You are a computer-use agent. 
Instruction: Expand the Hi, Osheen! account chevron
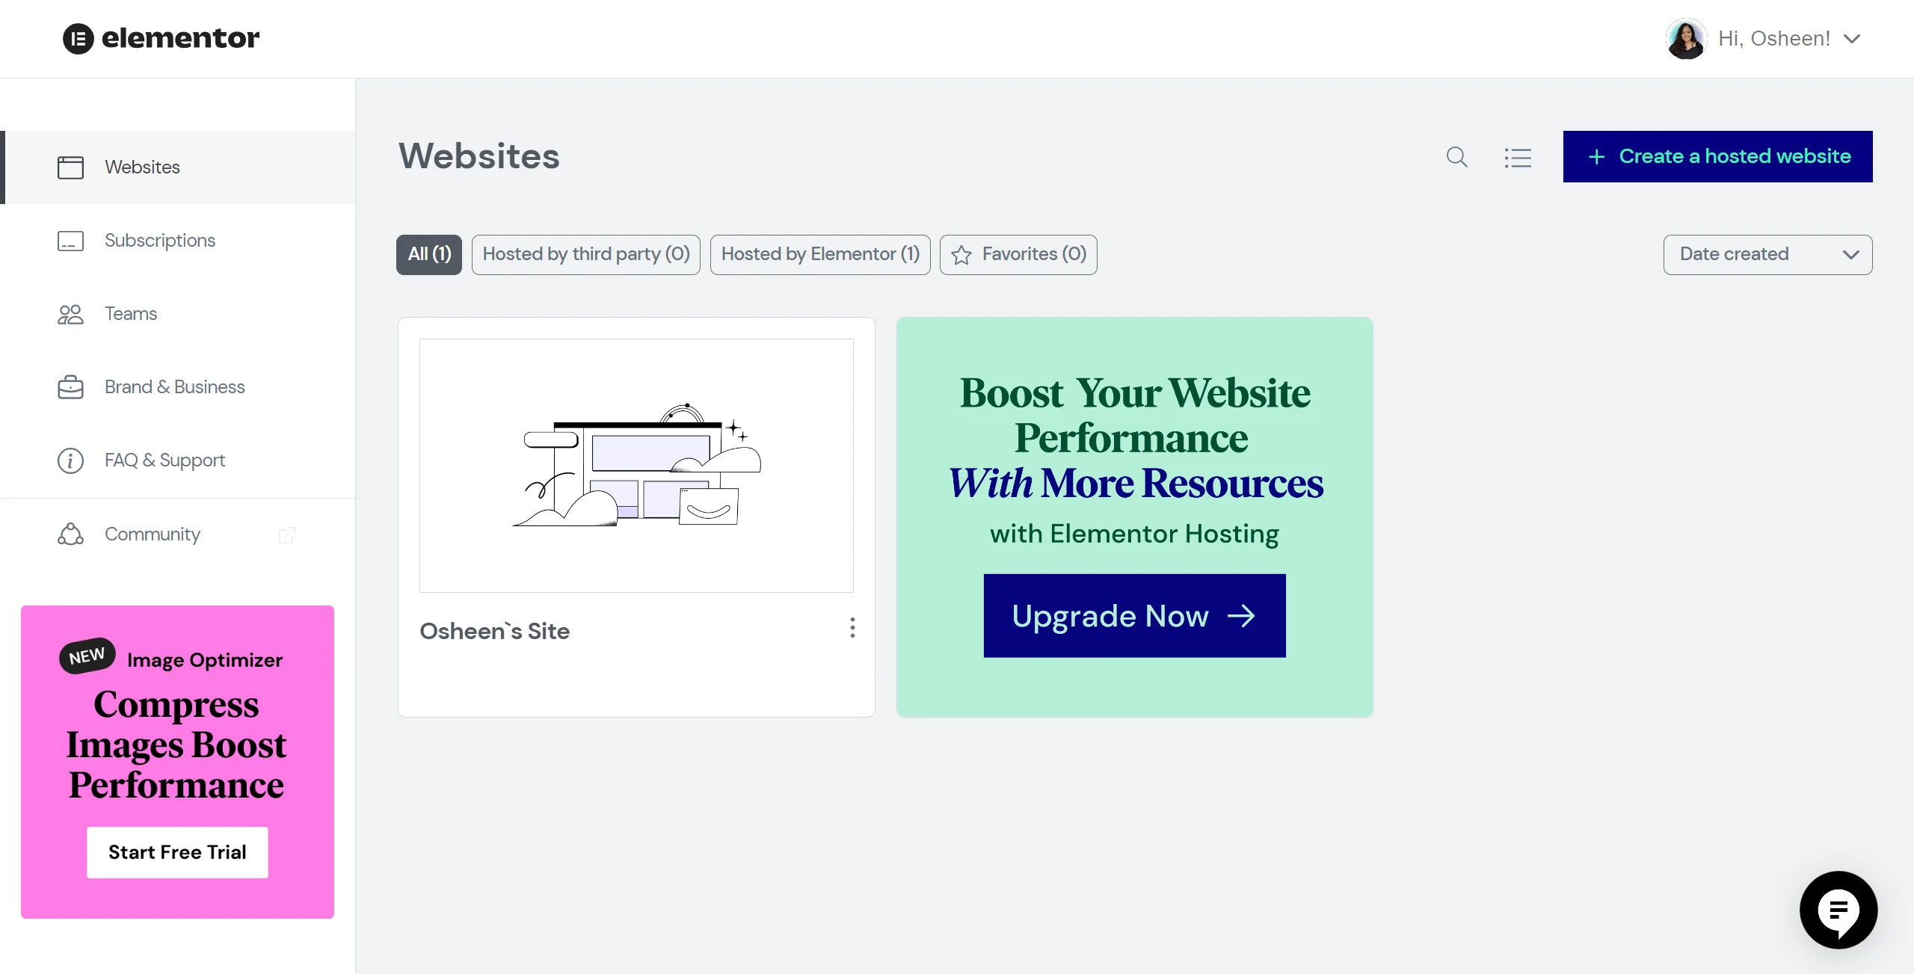[x=1852, y=39]
